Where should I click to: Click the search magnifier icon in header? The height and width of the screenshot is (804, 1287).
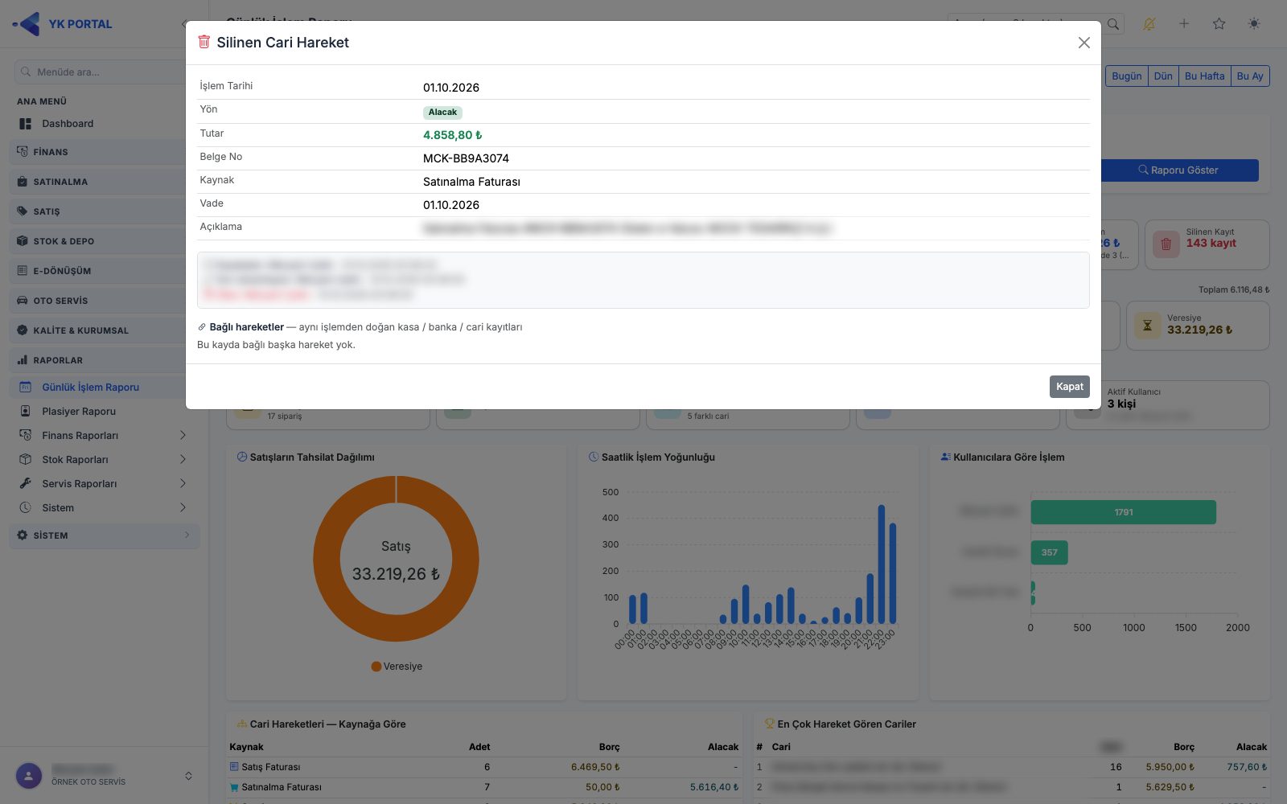pyautogui.click(x=1113, y=24)
